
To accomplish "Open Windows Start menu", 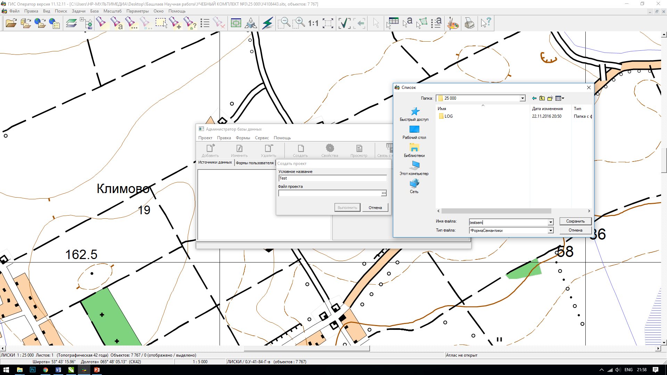I will pyautogui.click(x=6, y=370).
